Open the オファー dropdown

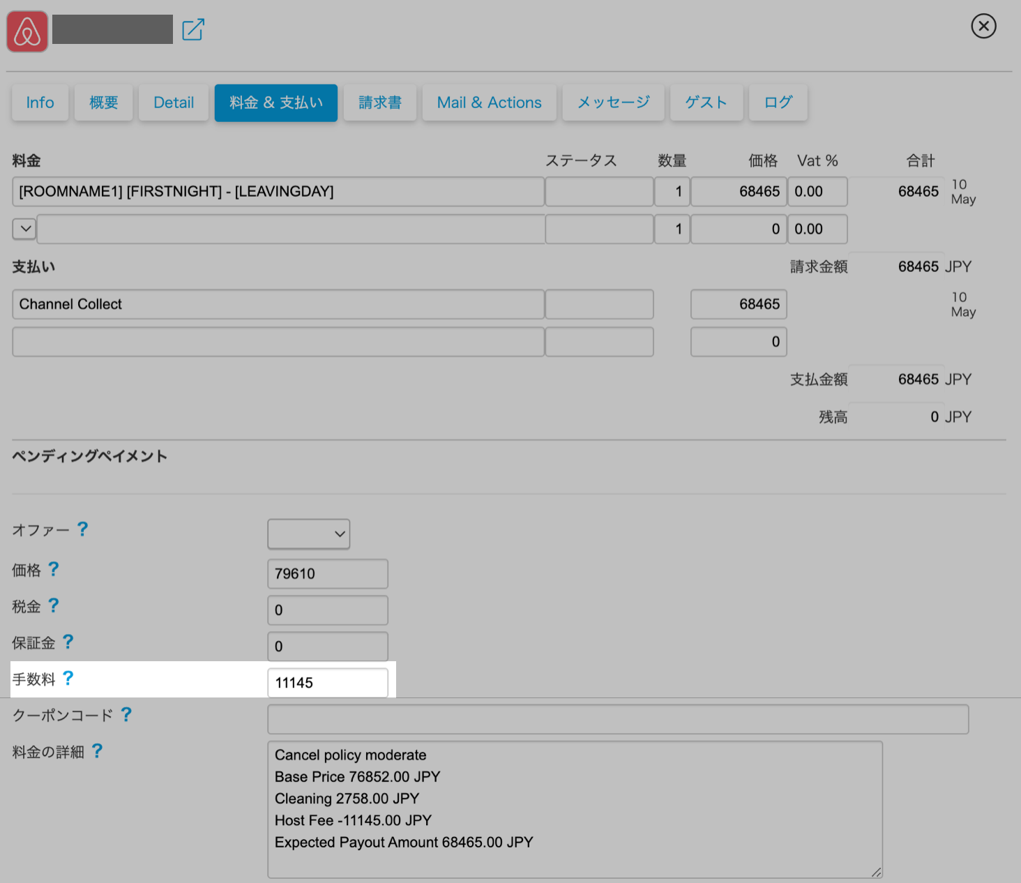point(308,534)
